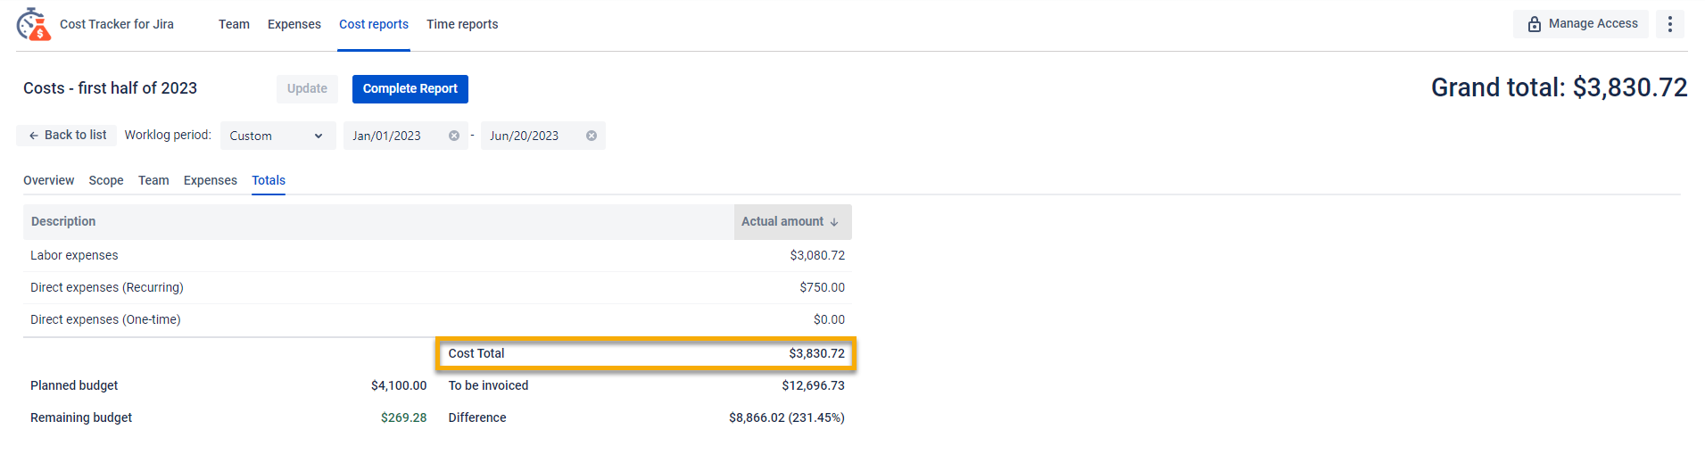
Task: Click the Worklog period label
Action: click(168, 135)
